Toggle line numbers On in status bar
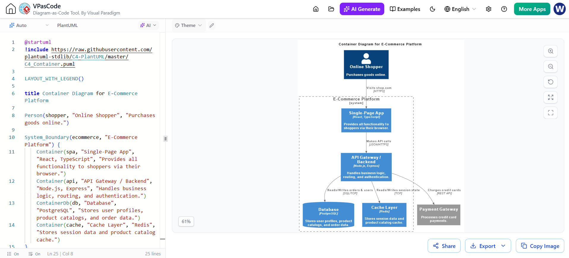The width and height of the screenshot is (569, 258). [13, 254]
